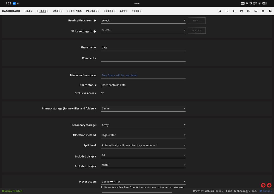The image size is (274, 194).
Task: Click the Share name input field
Action: pos(143,47)
